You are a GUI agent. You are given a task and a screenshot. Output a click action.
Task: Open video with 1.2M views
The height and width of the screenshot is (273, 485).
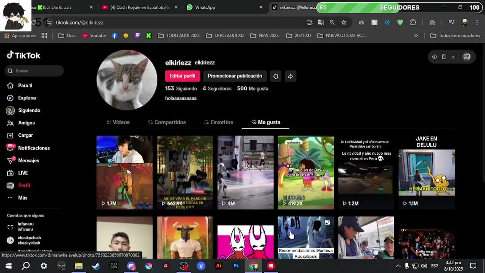[x=366, y=173]
